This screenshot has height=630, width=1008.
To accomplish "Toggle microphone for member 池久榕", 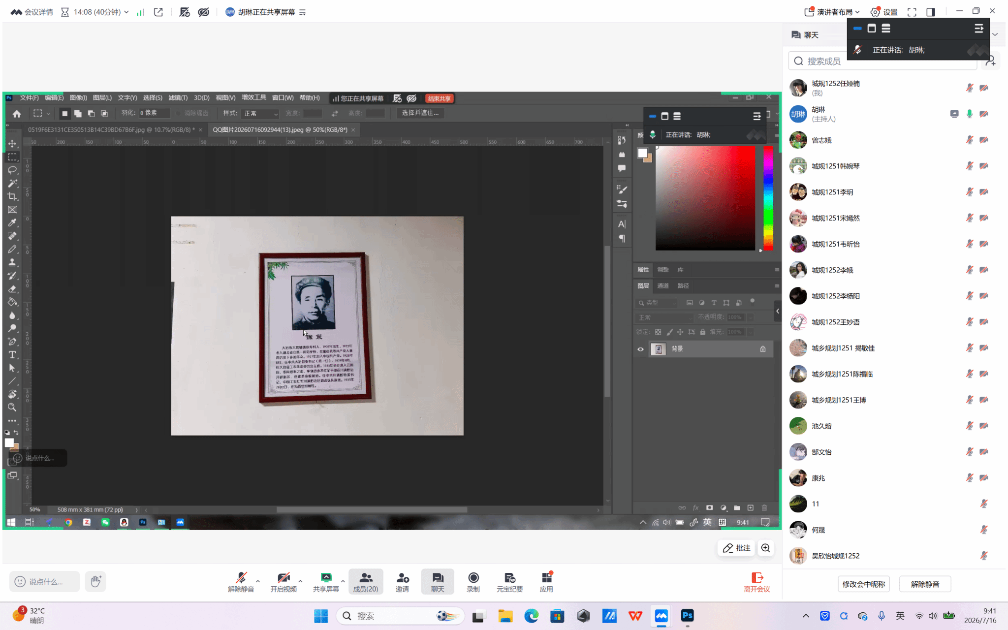I will [969, 426].
